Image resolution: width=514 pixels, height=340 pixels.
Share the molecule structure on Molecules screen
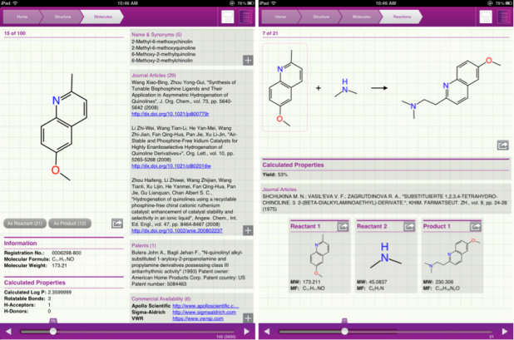[x=117, y=224]
